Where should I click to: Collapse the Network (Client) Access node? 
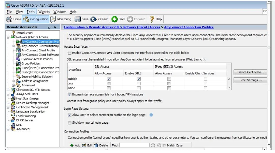click(x=8, y=37)
